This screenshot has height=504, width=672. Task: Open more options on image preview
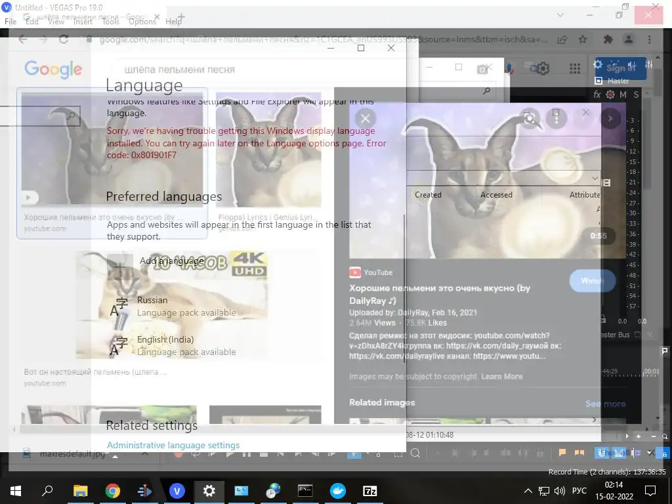(556, 119)
